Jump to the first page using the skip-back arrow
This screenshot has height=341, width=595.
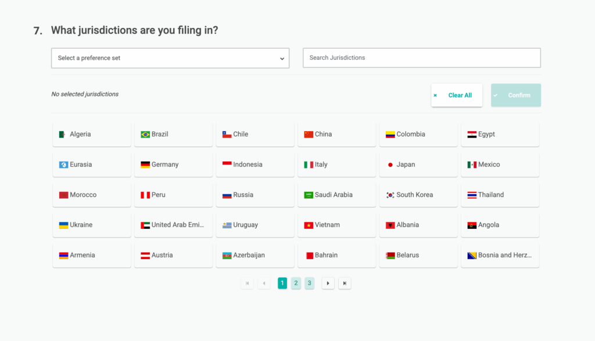(247, 283)
